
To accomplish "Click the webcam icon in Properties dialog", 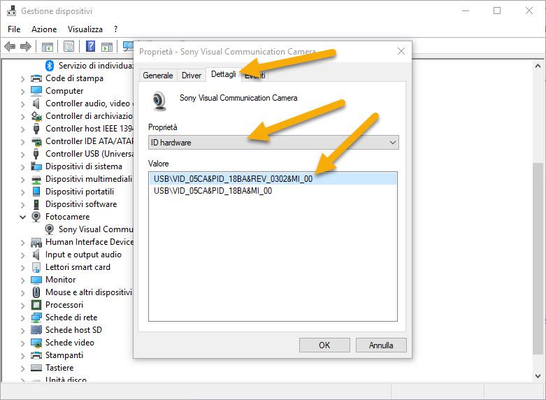I will click(x=160, y=101).
